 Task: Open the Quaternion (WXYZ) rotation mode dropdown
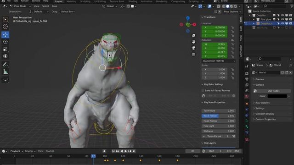[x=219, y=61]
